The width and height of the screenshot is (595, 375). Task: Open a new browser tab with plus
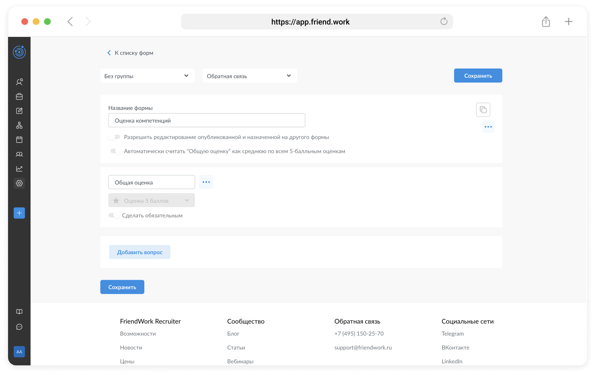568,22
